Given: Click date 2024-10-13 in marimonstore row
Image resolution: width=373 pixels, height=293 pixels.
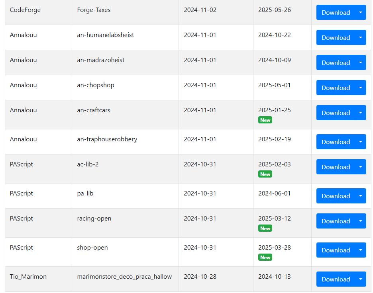Looking at the screenshot, I should [275, 277].
